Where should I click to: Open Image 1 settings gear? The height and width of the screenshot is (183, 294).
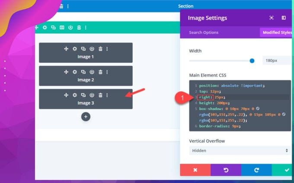75,49
